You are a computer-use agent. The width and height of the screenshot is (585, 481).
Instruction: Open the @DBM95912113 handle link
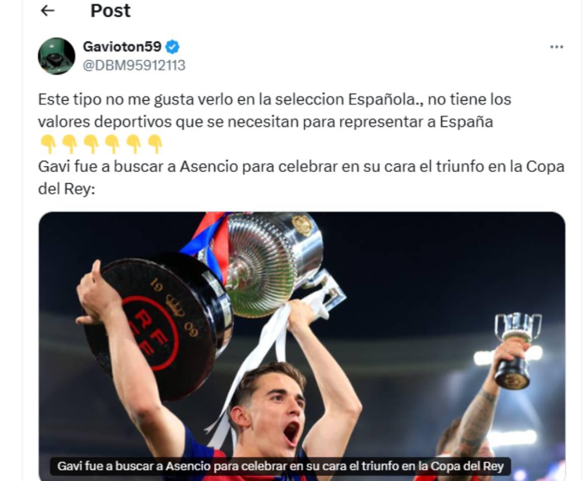tap(134, 66)
